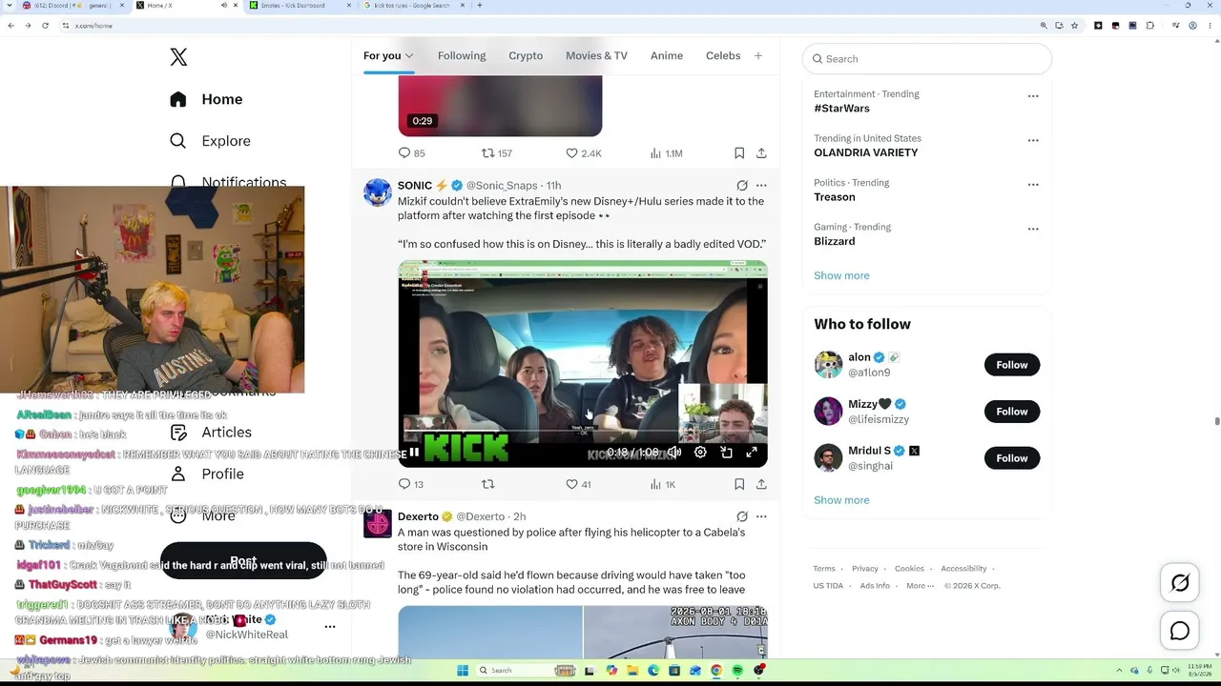Share the SONIC Mizkif post
This screenshot has height=686, width=1221.
[x=761, y=484]
